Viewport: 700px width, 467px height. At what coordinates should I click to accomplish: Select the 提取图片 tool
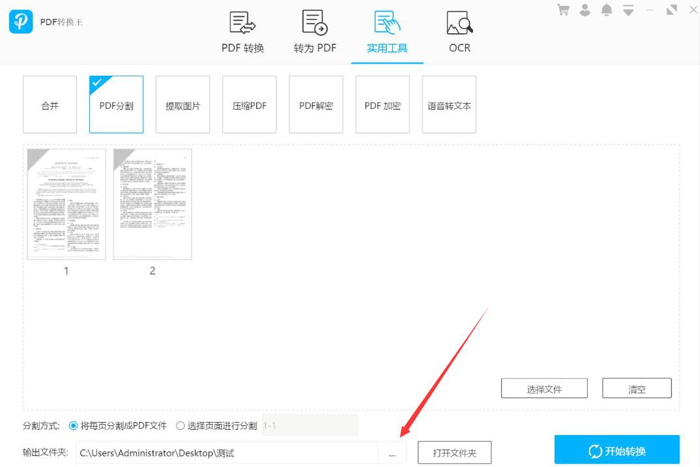point(183,104)
